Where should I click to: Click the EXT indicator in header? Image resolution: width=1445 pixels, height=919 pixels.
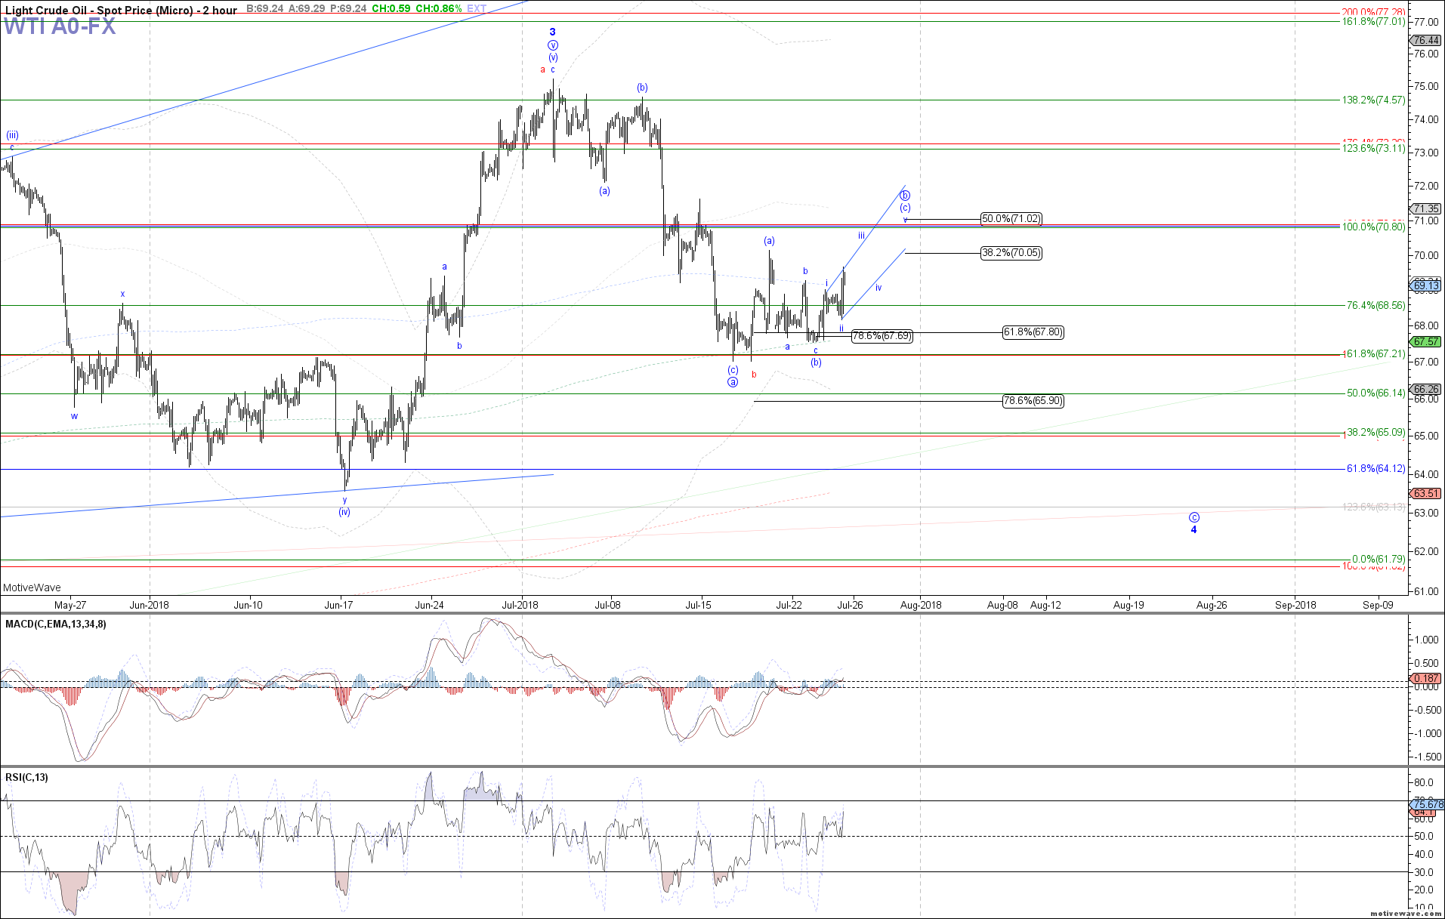(477, 9)
